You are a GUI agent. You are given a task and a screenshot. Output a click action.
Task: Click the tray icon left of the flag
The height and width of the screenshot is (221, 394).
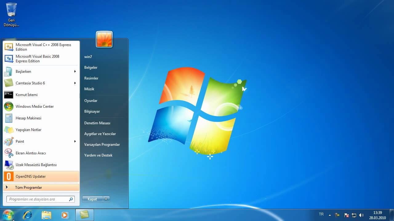pos(337,215)
